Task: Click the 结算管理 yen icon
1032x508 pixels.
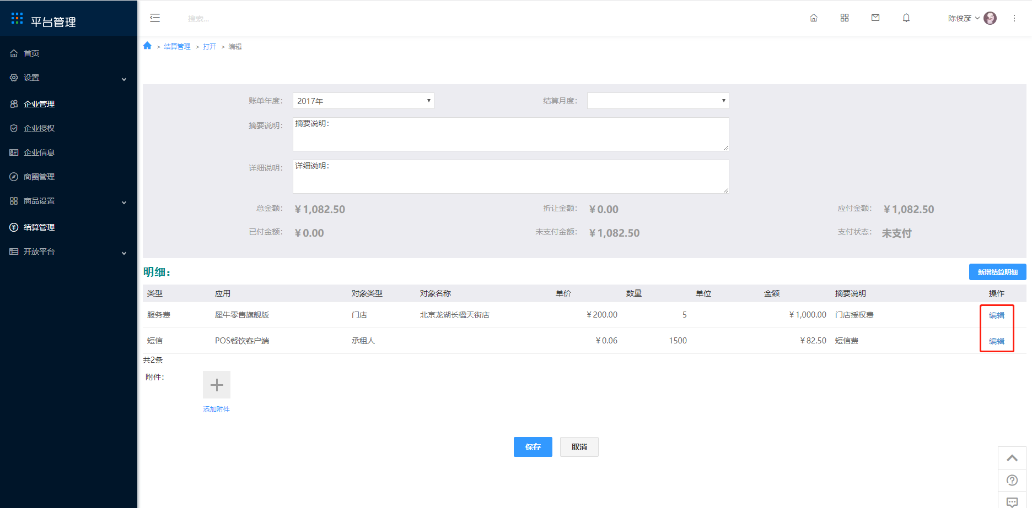Action: point(14,227)
